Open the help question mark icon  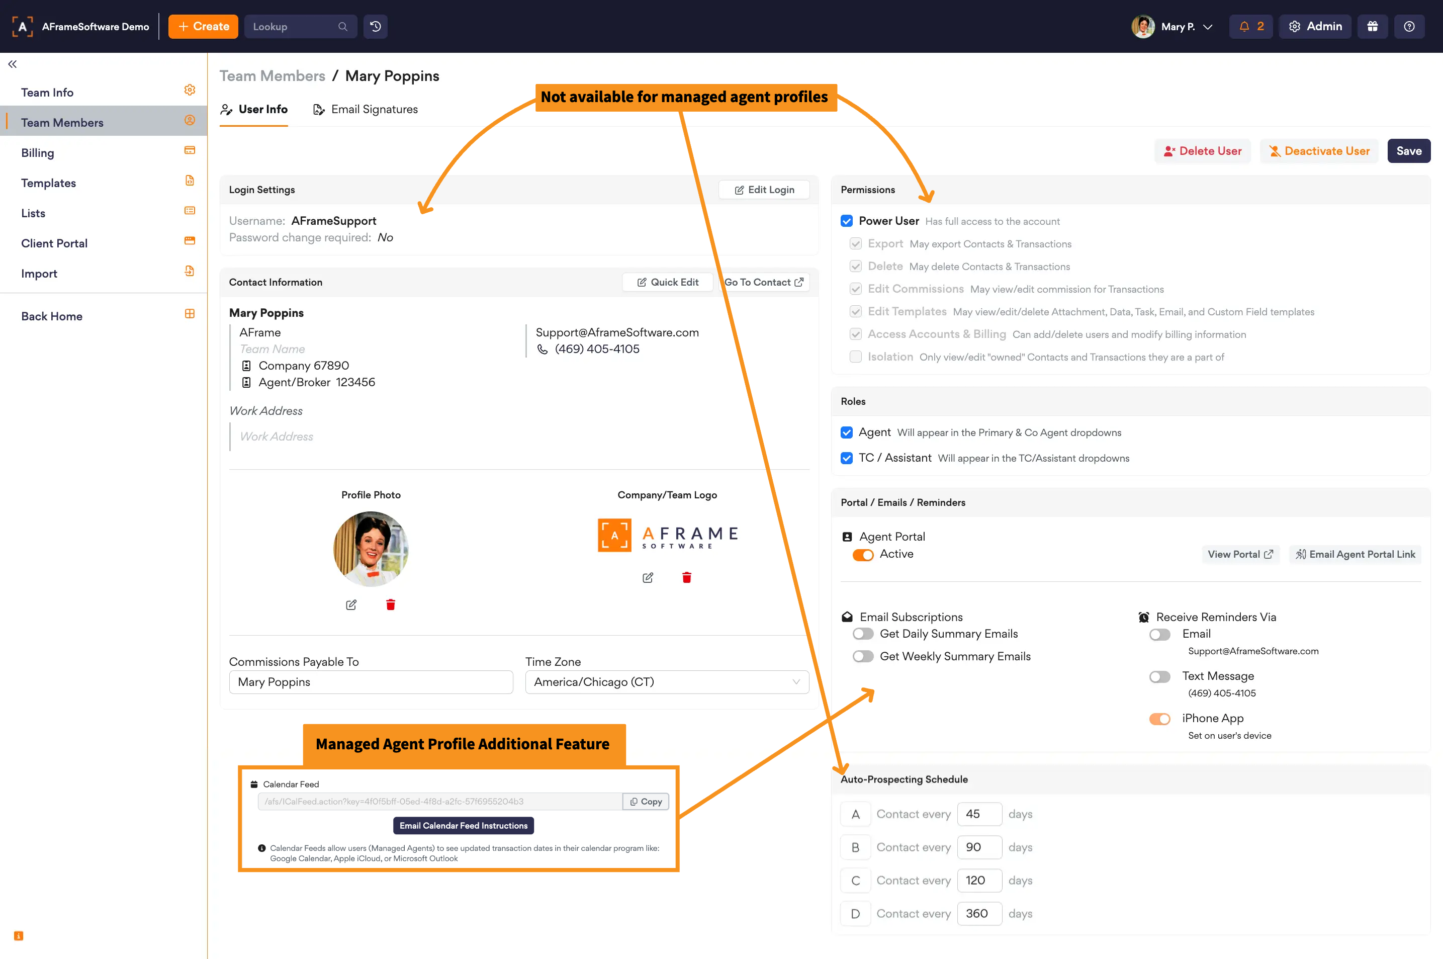[x=1409, y=26]
